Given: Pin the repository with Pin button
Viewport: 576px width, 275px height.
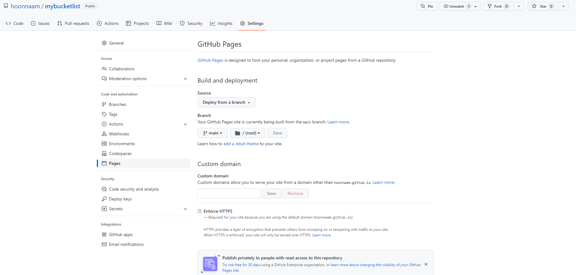Looking at the screenshot, I should (427, 6).
